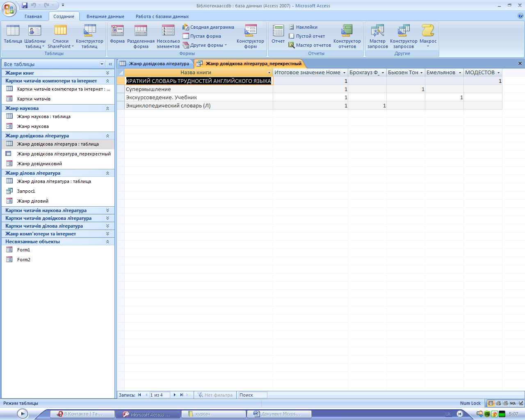This screenshot has height=420, width=525.
Task: Open Жанр діловий form in navigation pane
Action: tap(33, 201)
